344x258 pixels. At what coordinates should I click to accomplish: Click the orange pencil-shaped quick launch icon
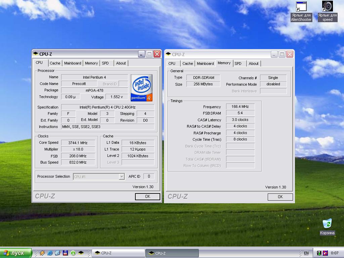[42, 253]
